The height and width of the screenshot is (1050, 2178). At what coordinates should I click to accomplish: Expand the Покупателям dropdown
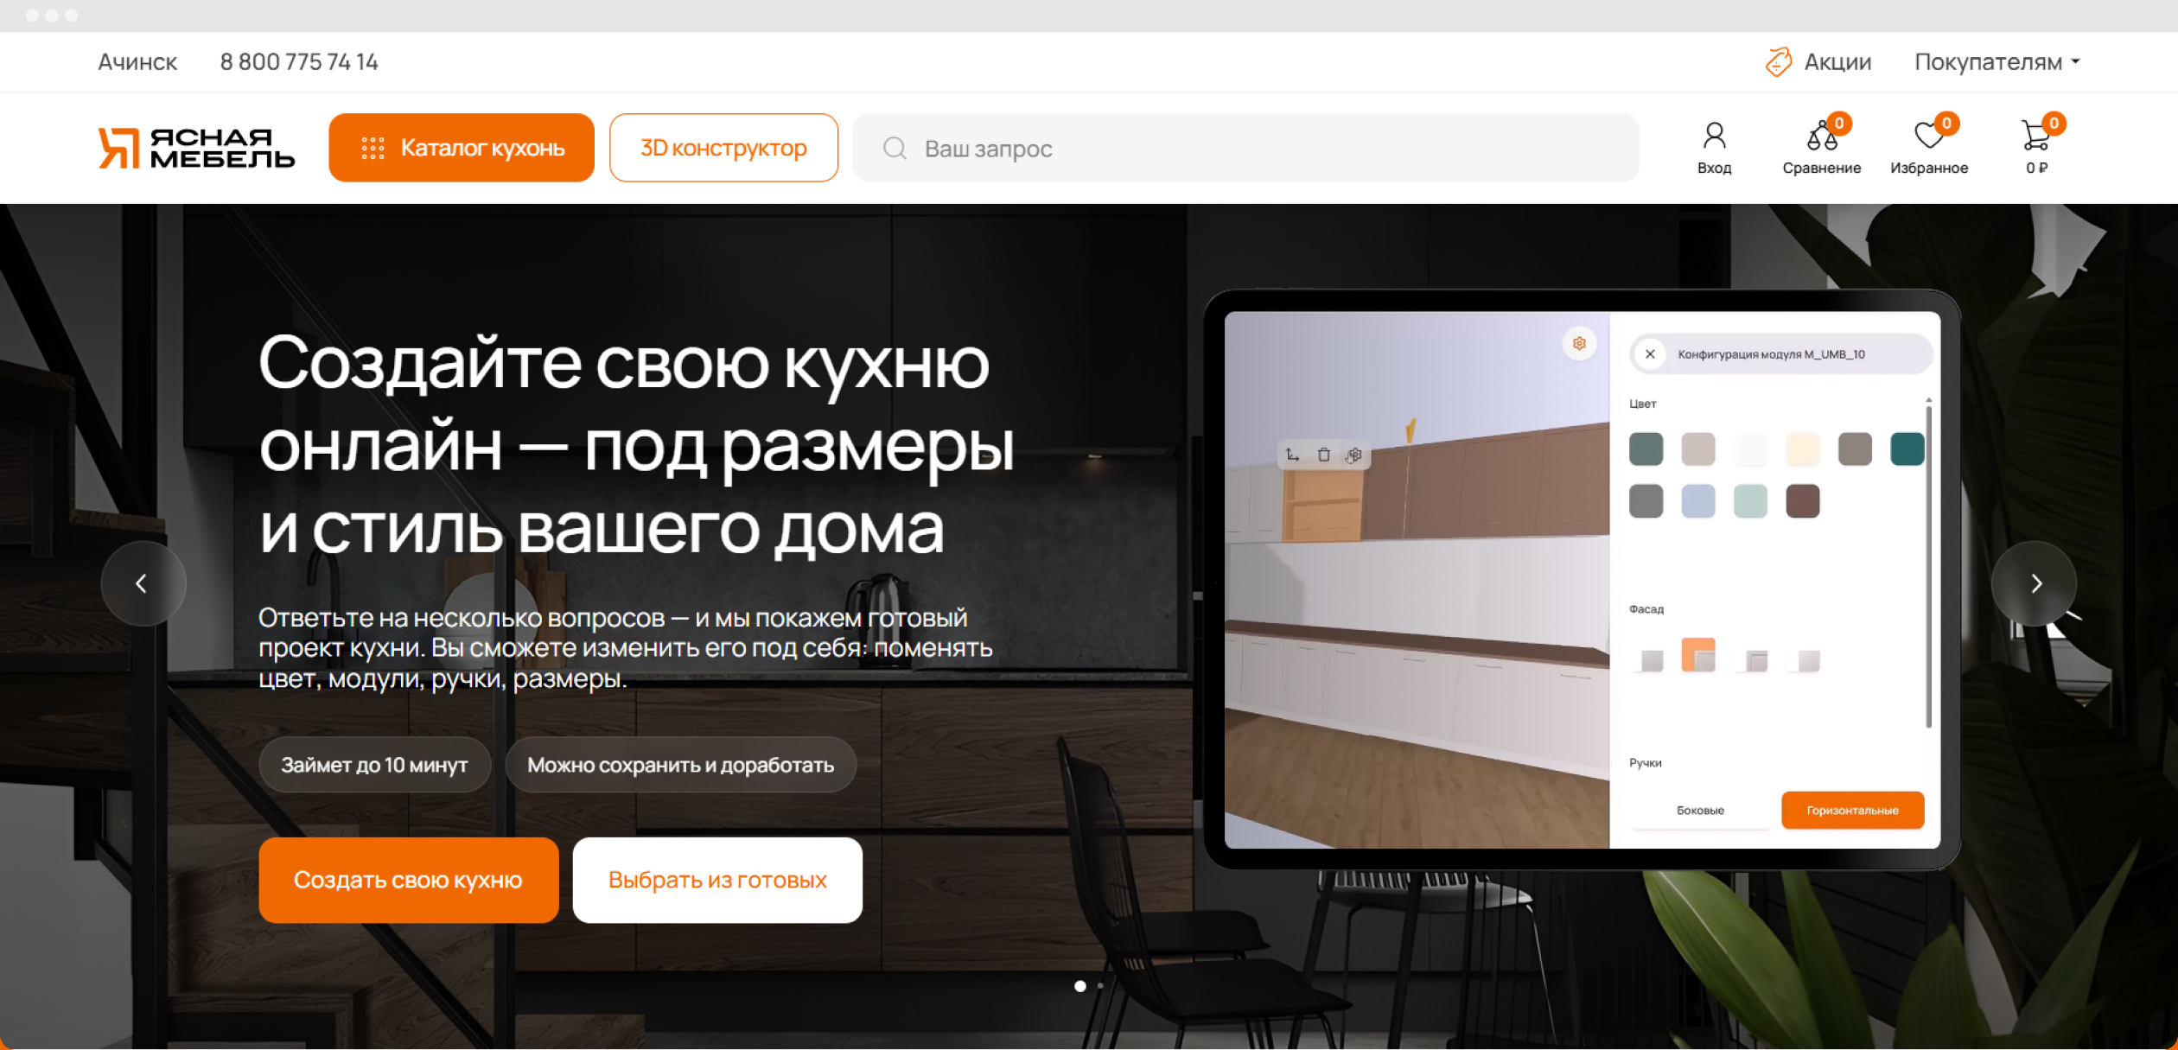(1997, 62)
